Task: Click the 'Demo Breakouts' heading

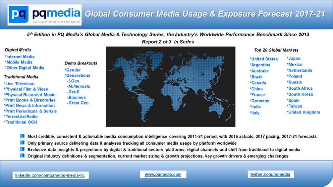Action: pos(81,63)
